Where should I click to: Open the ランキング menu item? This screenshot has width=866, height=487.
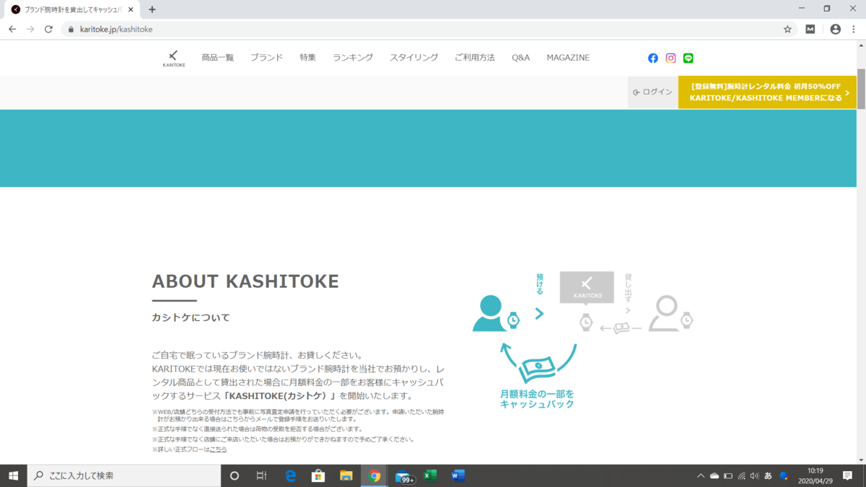pyautogui.click(x=353, y=58)
